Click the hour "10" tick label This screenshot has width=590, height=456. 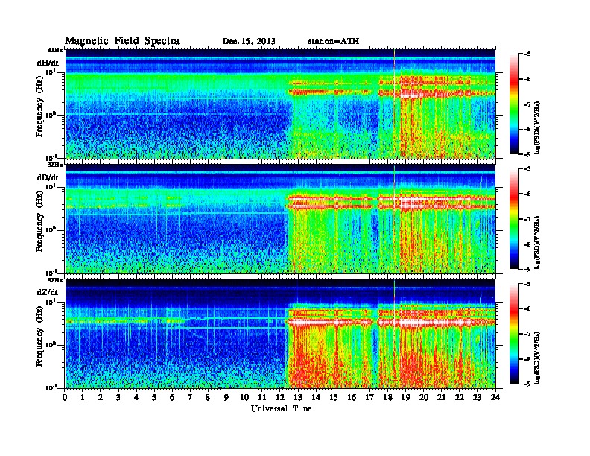[244, 397]
